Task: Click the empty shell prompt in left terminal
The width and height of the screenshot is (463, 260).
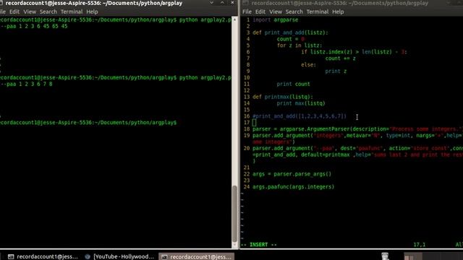Action: 88,123
